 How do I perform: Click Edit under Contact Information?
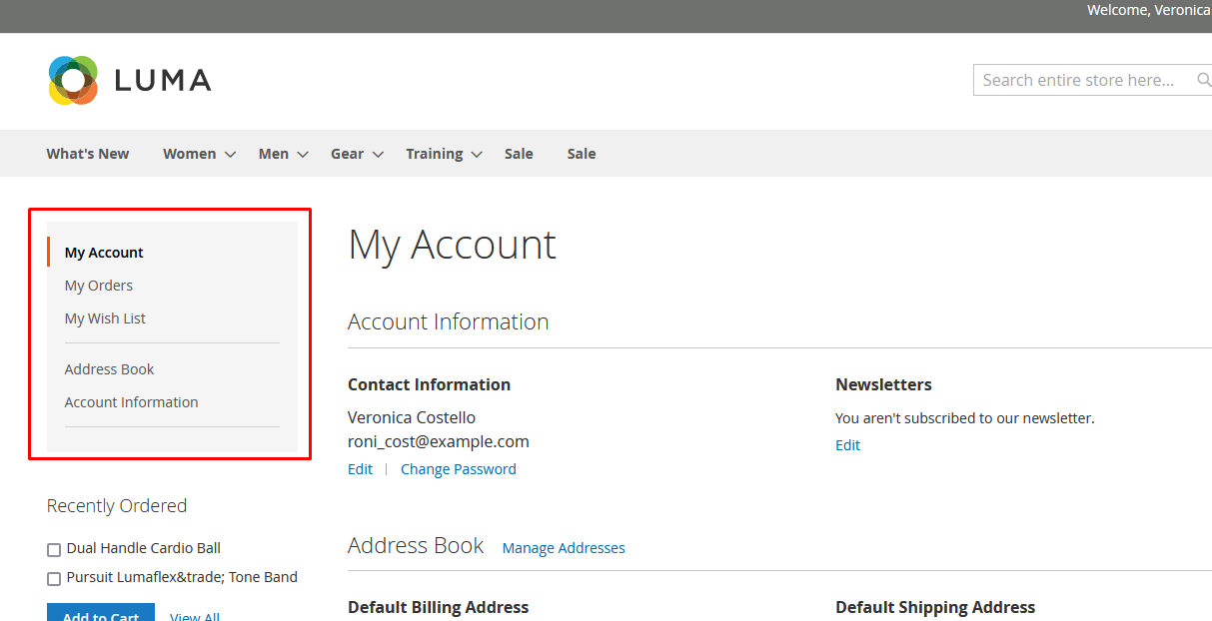[x=360, y=469]
